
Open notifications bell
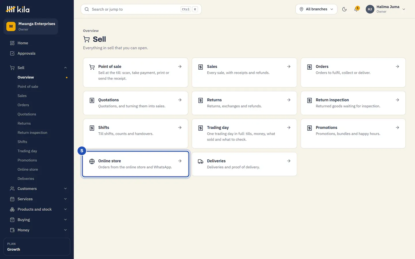(356, 9)
